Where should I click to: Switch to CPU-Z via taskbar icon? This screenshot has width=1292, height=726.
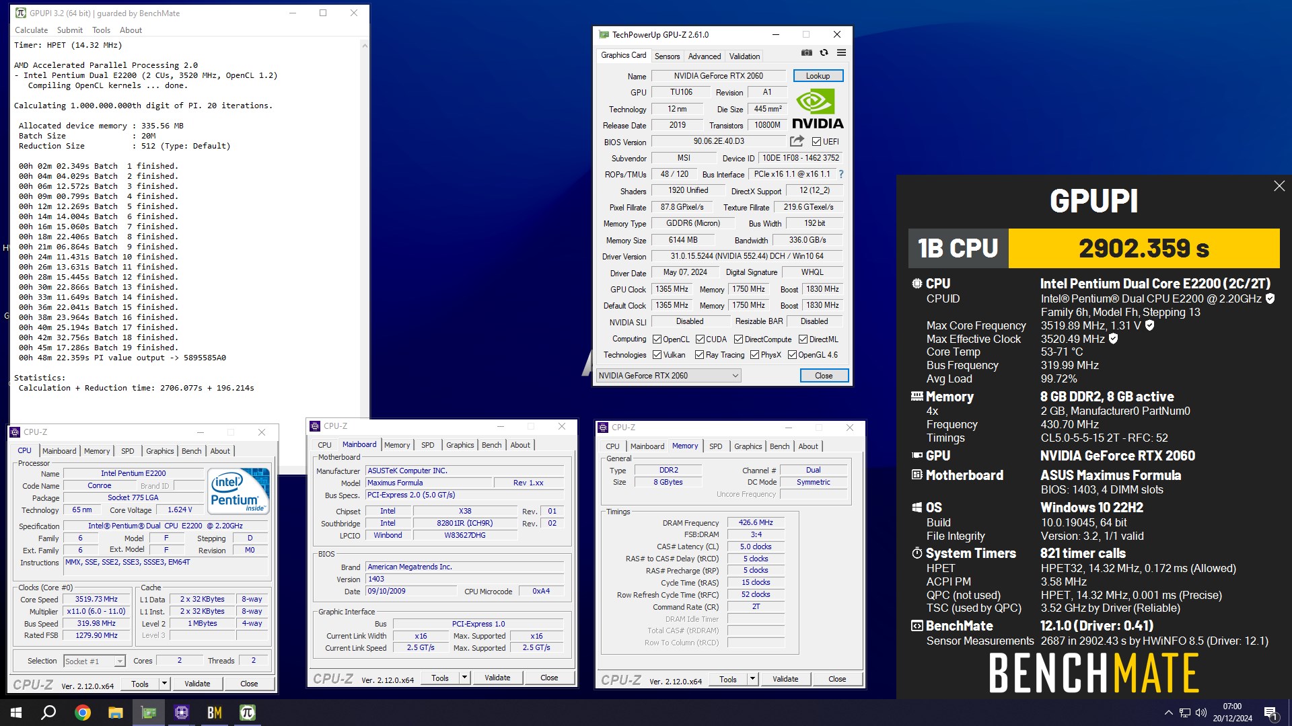[x=182, y=713]
